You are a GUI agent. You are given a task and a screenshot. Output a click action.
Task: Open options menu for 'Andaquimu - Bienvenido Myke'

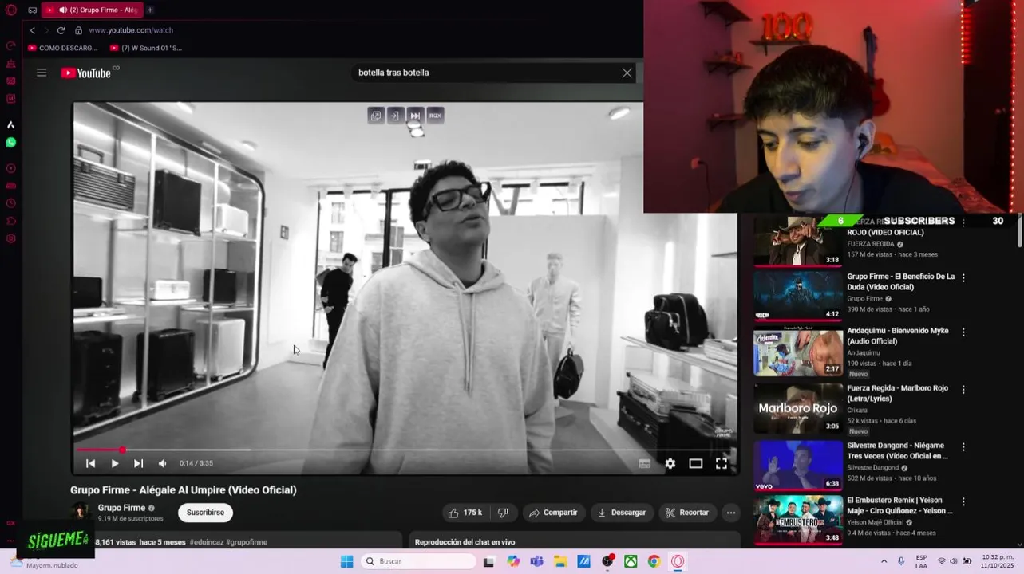[x=963, y=332]
